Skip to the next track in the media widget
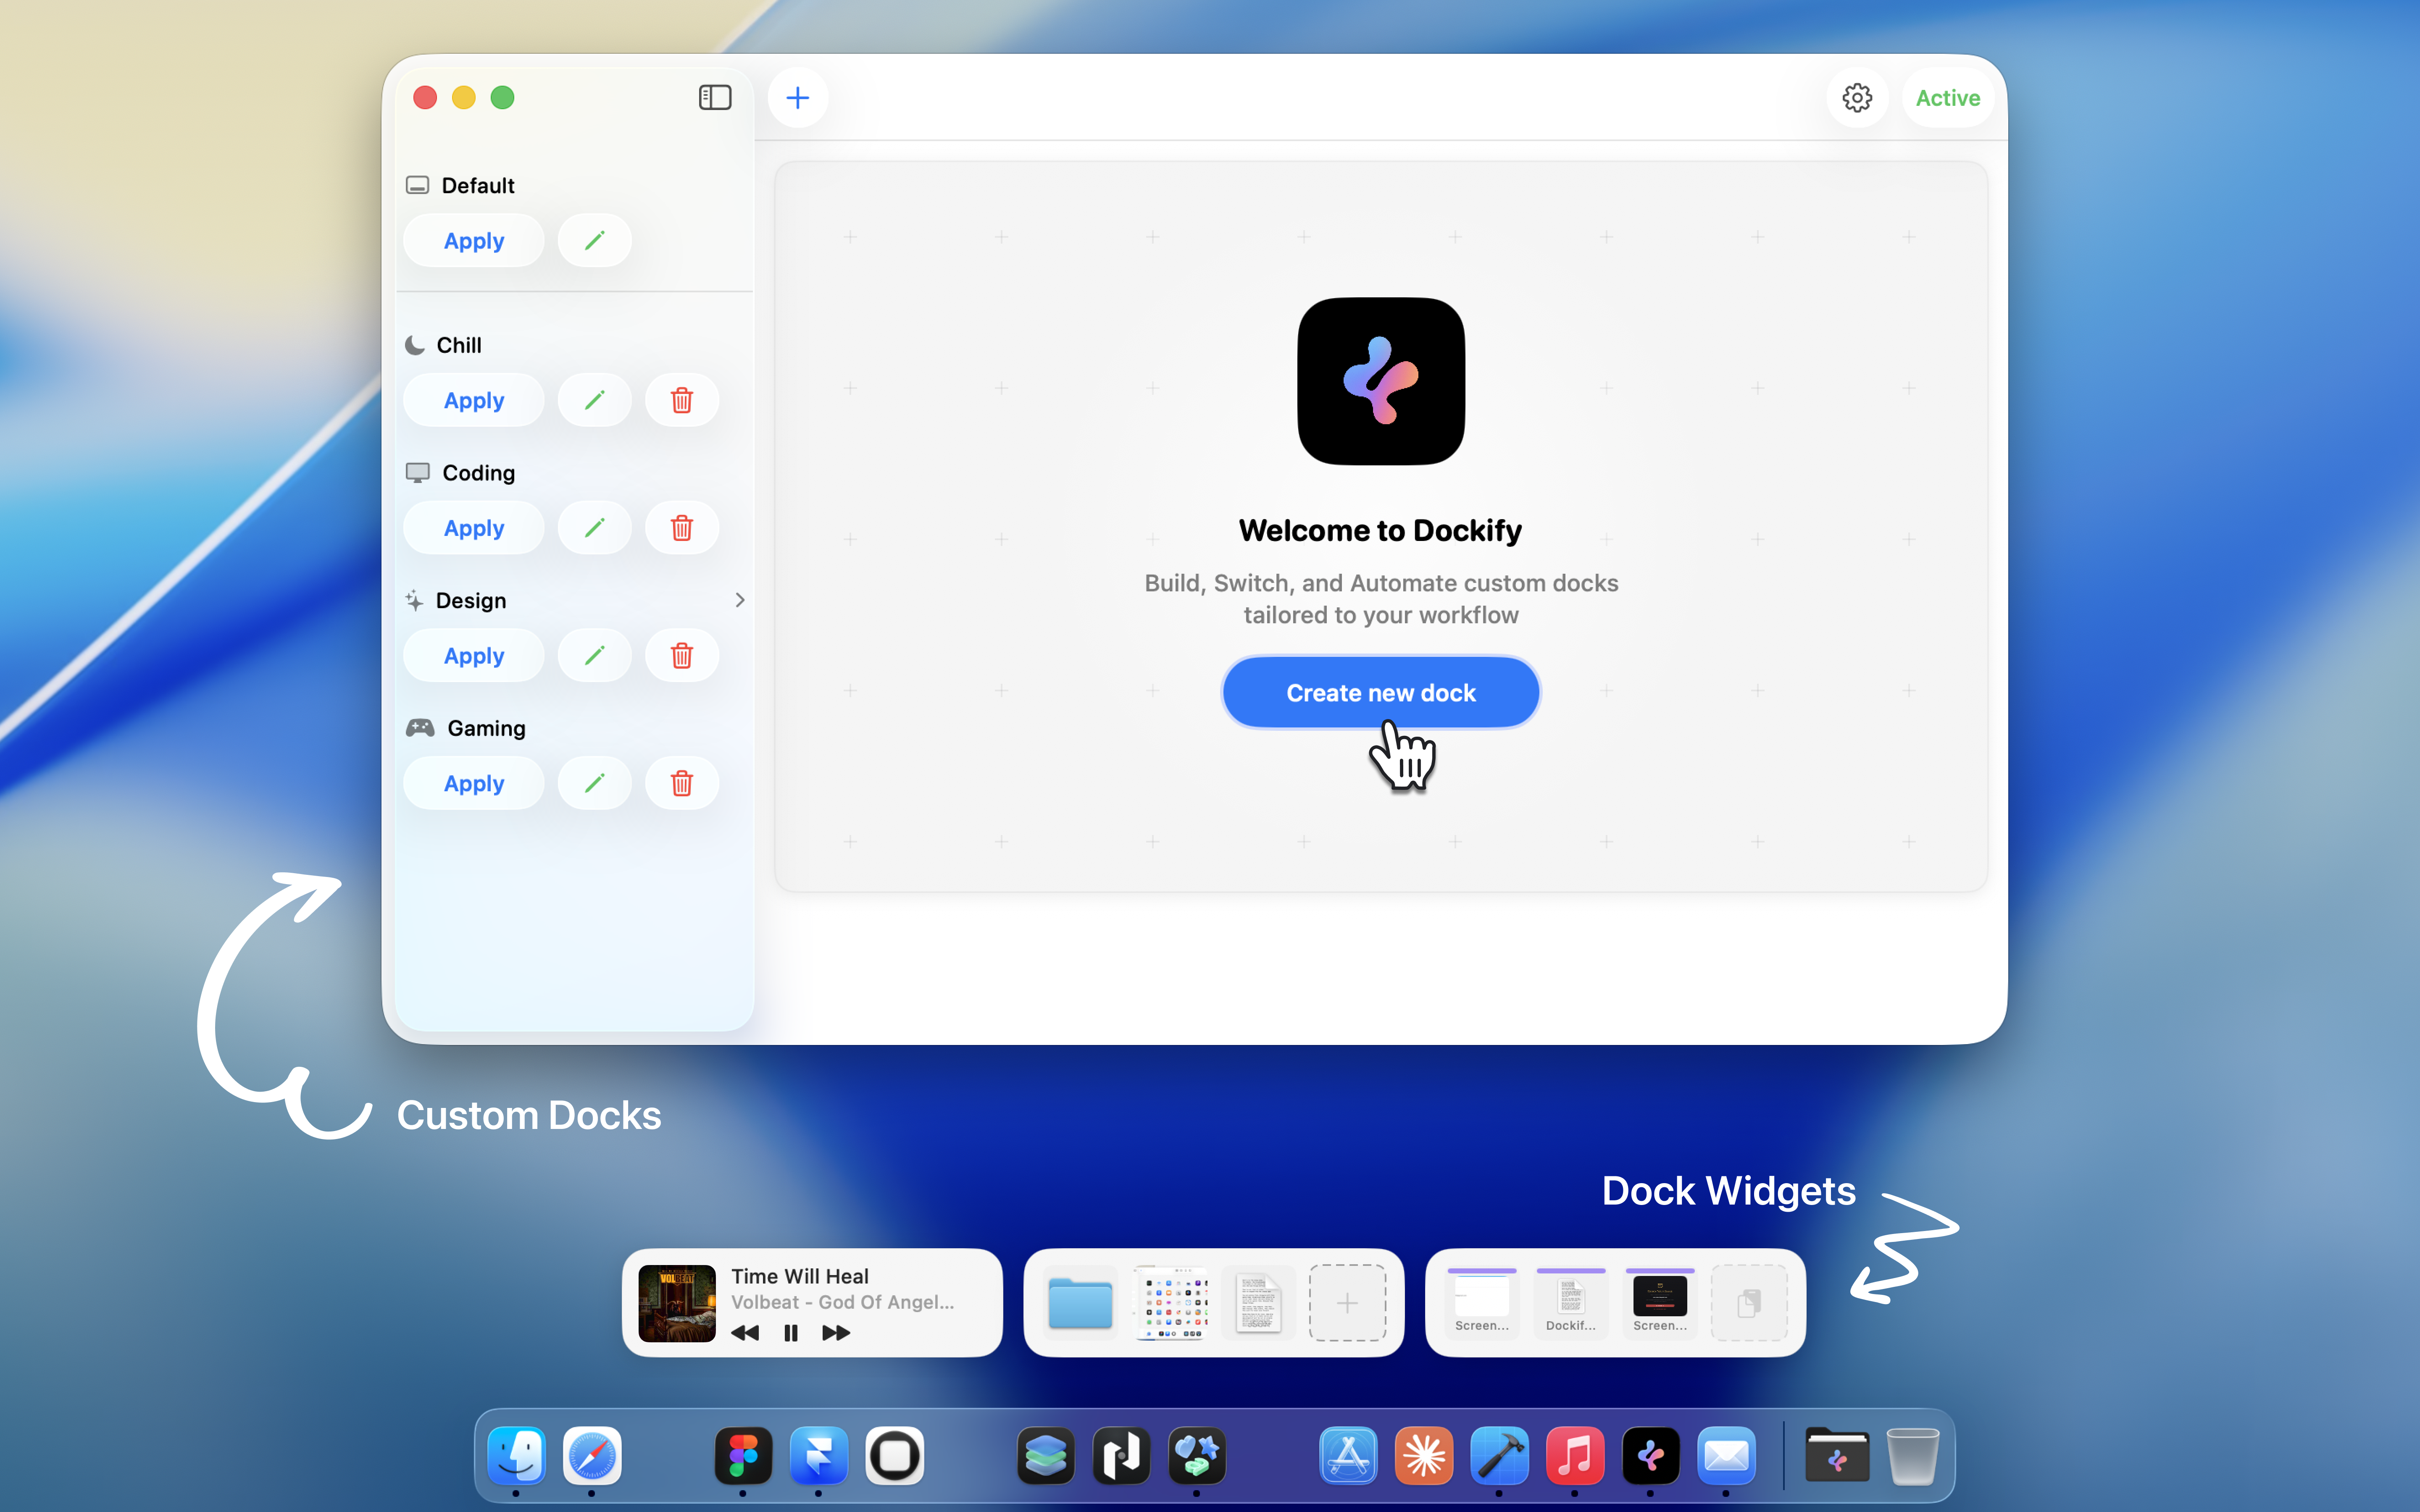This screenshot has width=2420, height=1512. pyautogui.click(x=836, y=1333)
